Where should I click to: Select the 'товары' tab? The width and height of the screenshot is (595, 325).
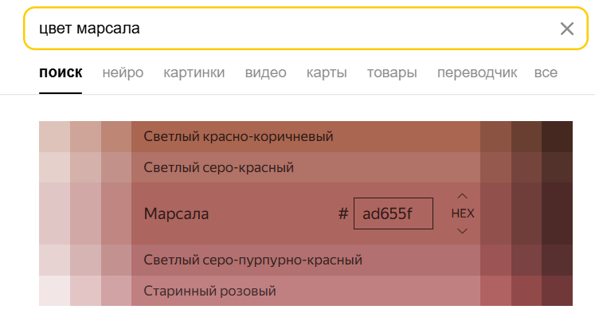point(392,73)
